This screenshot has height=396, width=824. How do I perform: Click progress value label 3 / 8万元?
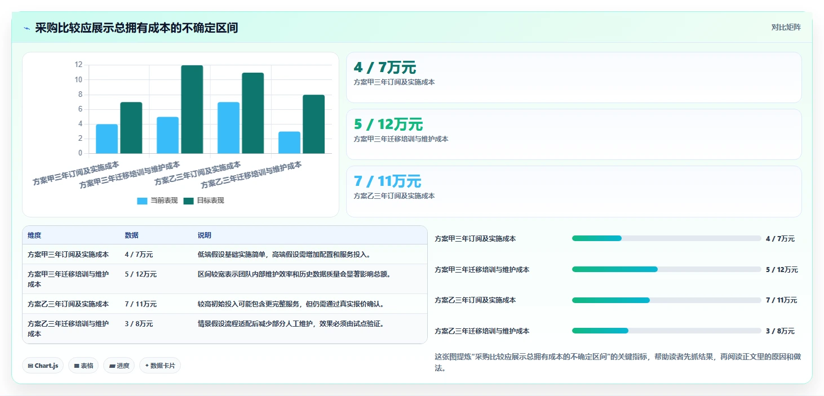tap(780, 331)
